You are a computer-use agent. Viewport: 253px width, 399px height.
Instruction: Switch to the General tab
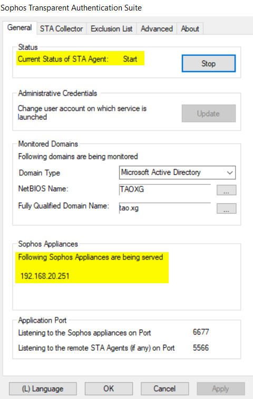20,27
